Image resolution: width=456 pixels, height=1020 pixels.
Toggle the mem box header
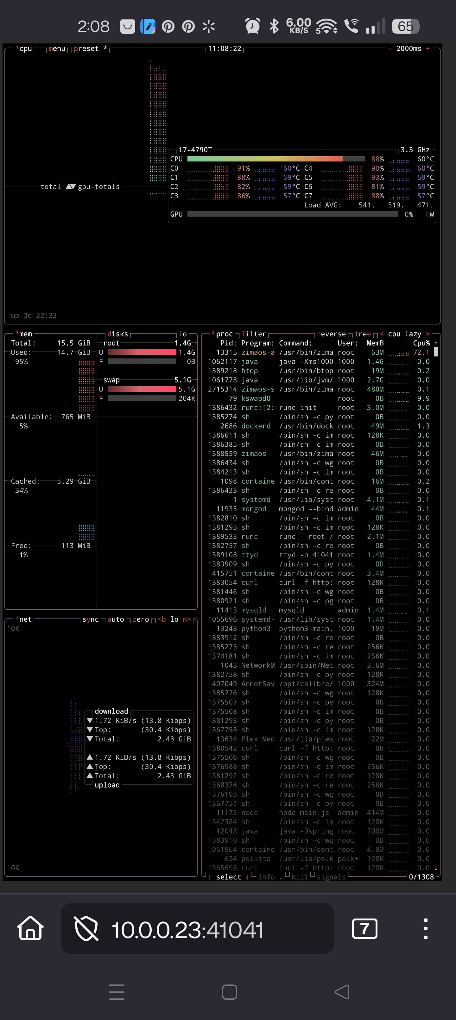click(x=24, y=334)
